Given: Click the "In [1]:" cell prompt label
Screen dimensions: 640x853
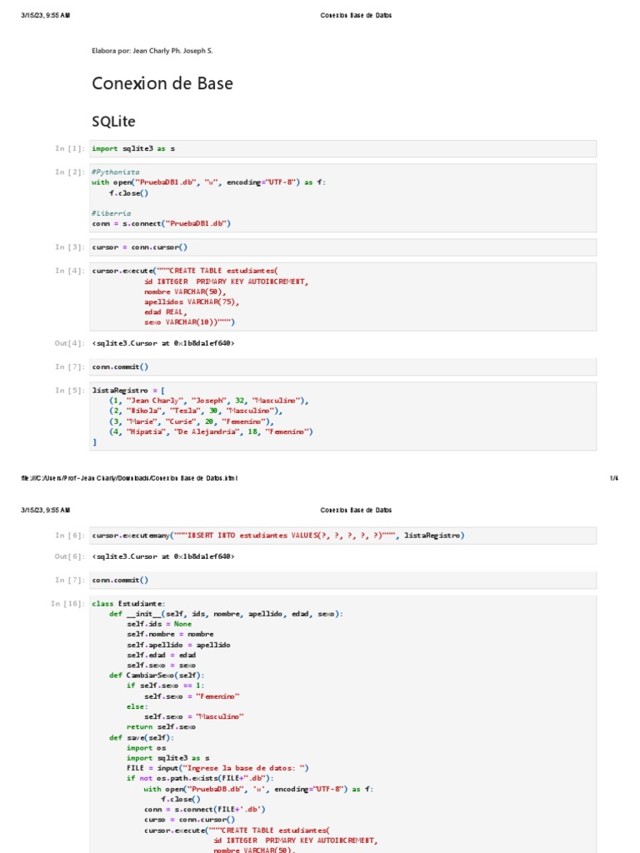Looking at the screenshot, I should coord(70,148).
